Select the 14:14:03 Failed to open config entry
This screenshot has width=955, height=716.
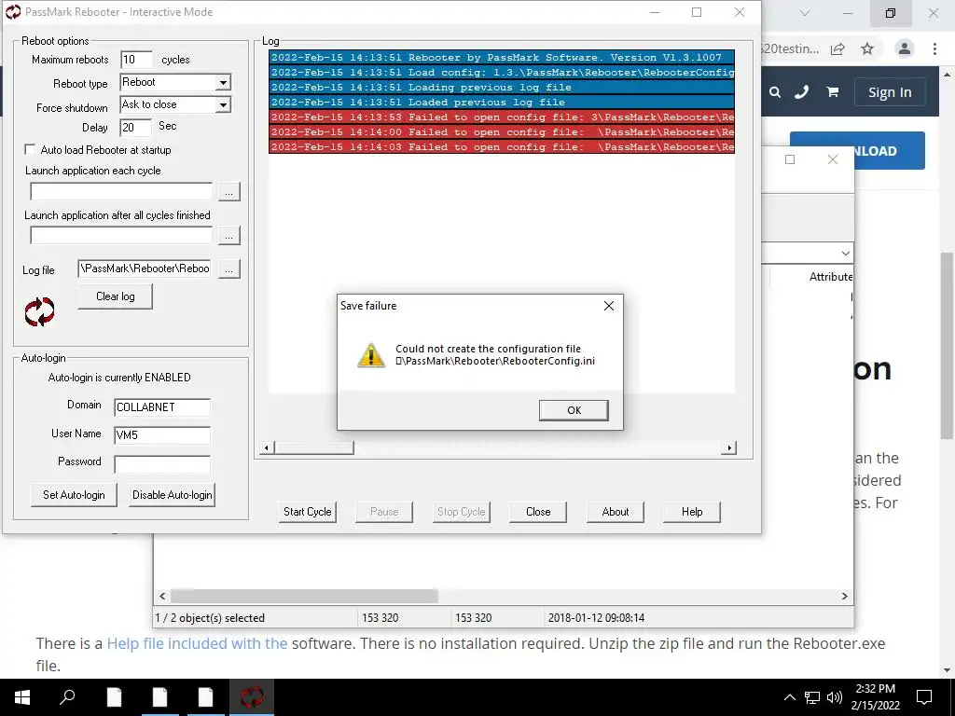[x=501, y=146]
